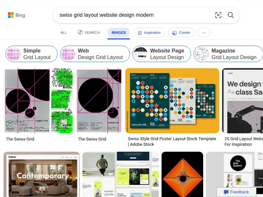Click the magnifying glass search icon
Viewport: 263px width, 197px height.
pos(230,15)
